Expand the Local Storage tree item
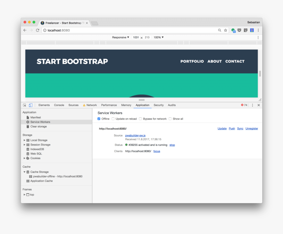The image size is (283, 234). (24, 140)
